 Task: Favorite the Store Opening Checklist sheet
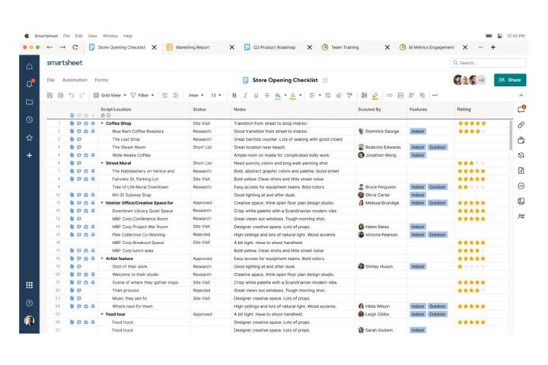(x=325, y=81)
